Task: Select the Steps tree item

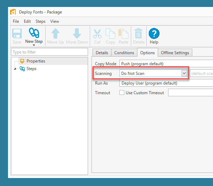Action: click(x=31, y=69)
